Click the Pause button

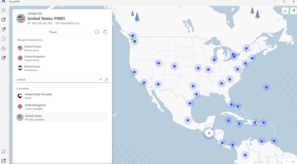[53, 32]
